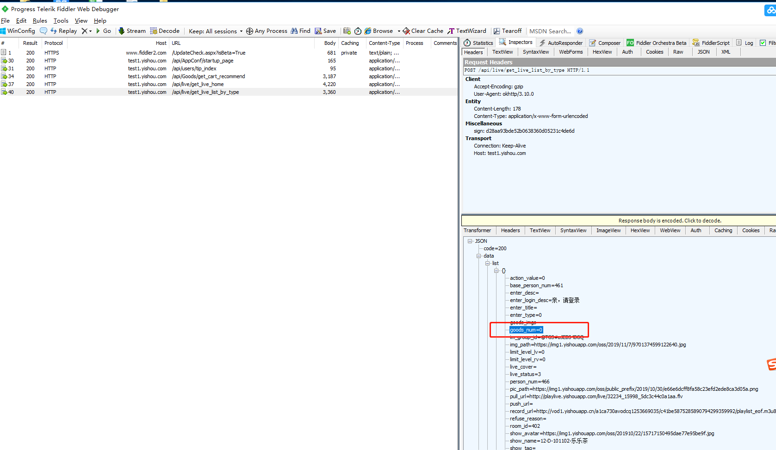Image resolution: width=776 pixels, height=450 pixels.
Task: Open the Keep: All sessions dropdown
Action: coord(216,31)
